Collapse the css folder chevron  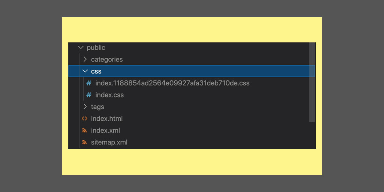pyautogui.click(x=85, y=71)
